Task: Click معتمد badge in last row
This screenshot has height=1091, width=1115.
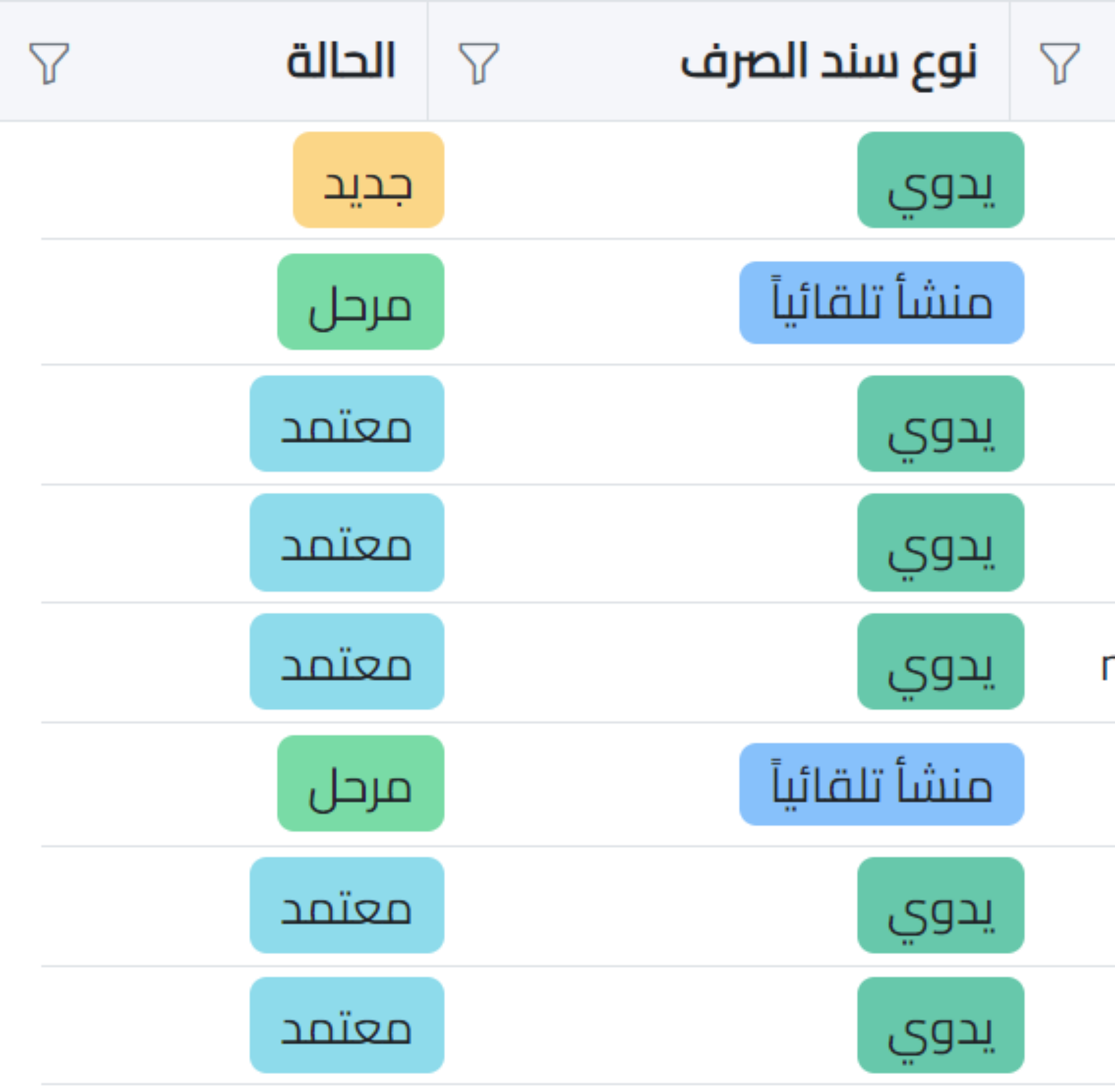Action: (347, 1025)
